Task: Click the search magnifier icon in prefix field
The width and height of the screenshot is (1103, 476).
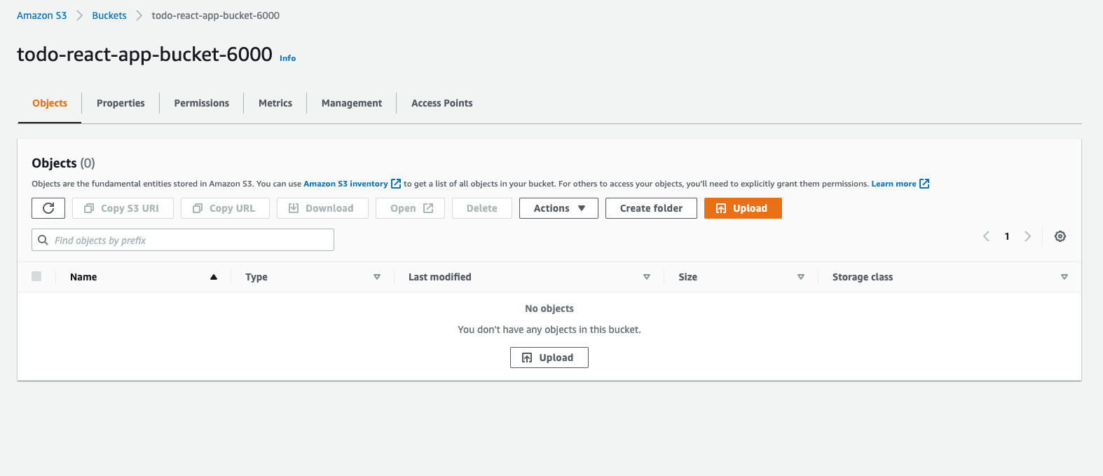Action: [43, 240]
